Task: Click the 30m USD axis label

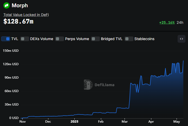Action: pos(11,105)
